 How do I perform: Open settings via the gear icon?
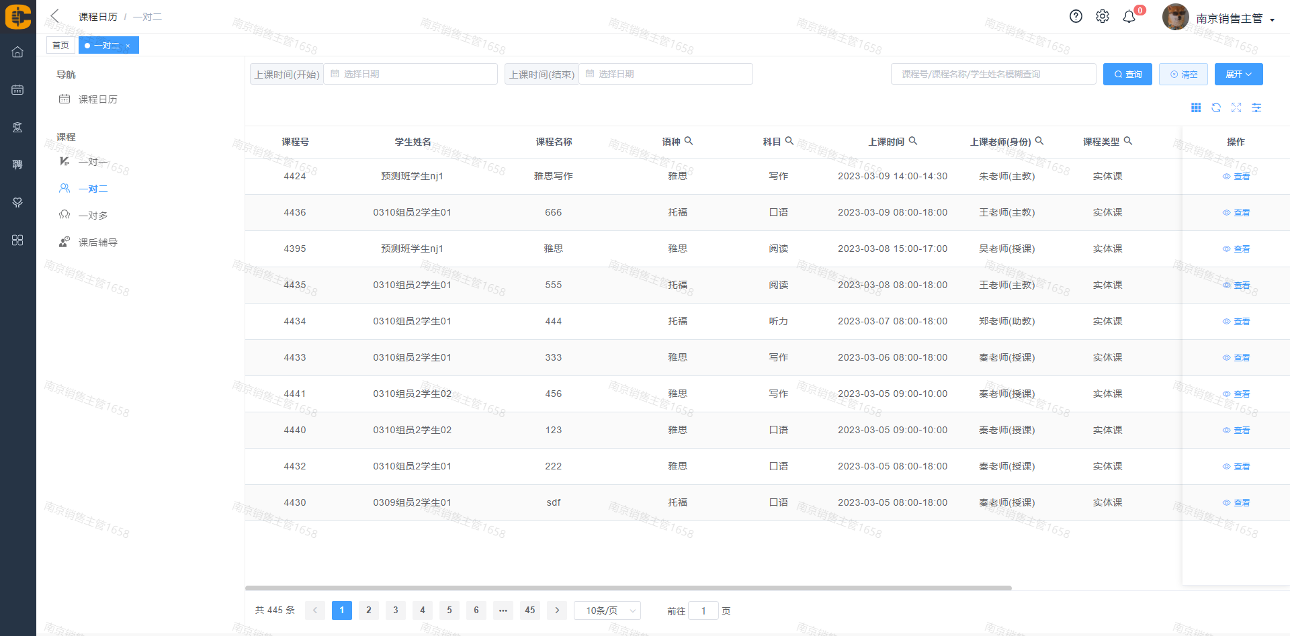(1103, 17)
